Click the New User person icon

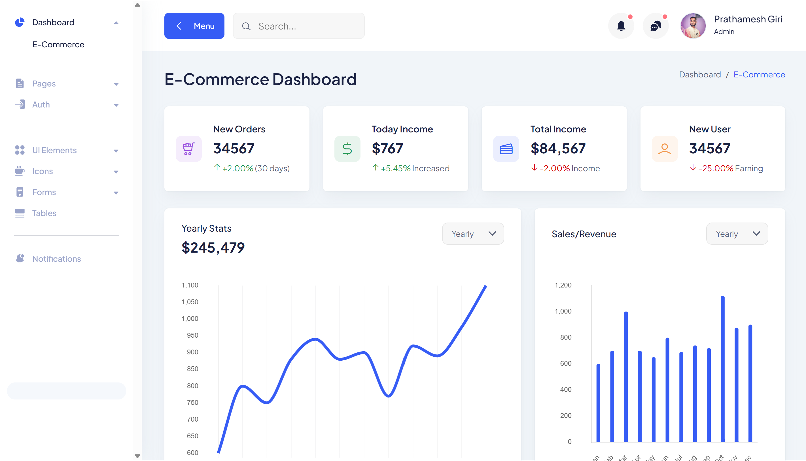pos(665,149)
